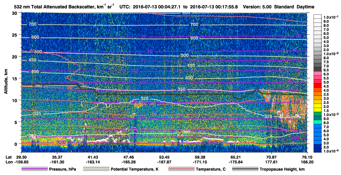Click latitude value '76.10'
This screenshot has height=175, width=341.
coord(307,157)
